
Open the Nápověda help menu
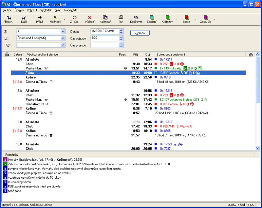(71, 10)
